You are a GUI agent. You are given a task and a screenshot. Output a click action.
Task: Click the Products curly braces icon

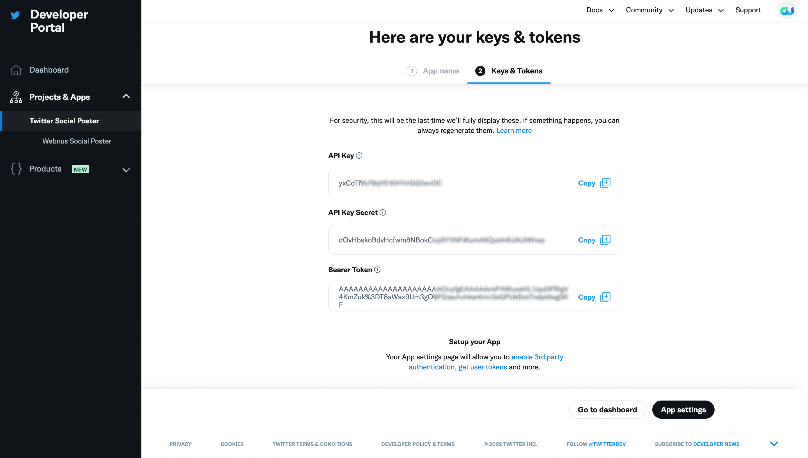pos(16,169)
